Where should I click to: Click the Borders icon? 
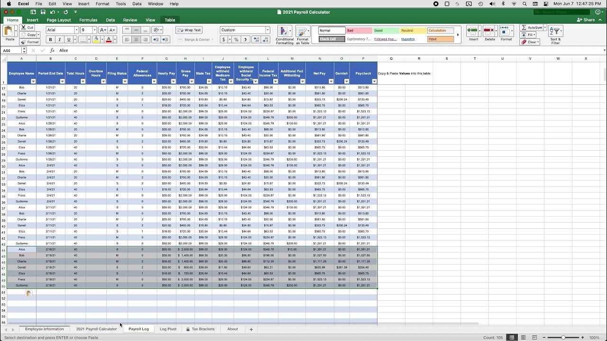(x=83, y=40)
